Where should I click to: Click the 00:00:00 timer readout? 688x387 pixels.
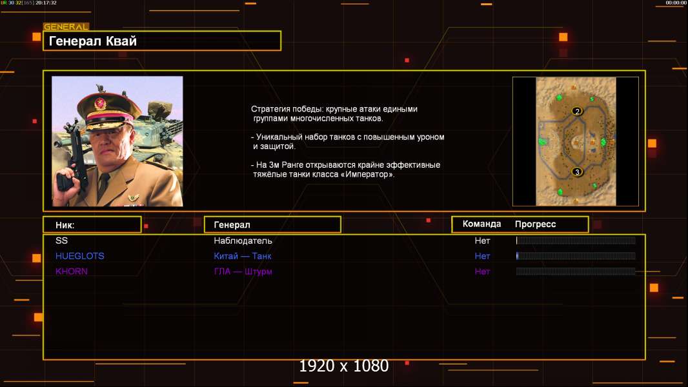point(676,3)
